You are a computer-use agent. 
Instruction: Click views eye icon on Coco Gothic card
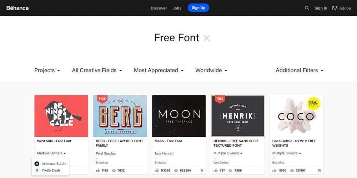(x=292, y=170)
